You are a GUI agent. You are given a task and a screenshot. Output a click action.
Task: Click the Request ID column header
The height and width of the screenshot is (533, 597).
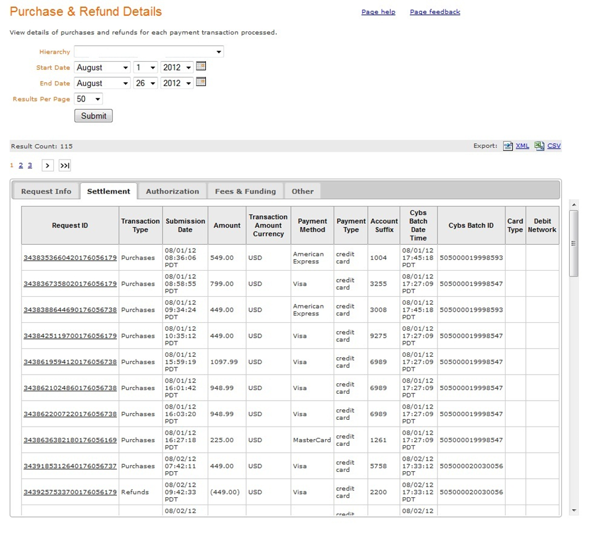point(70,226)
